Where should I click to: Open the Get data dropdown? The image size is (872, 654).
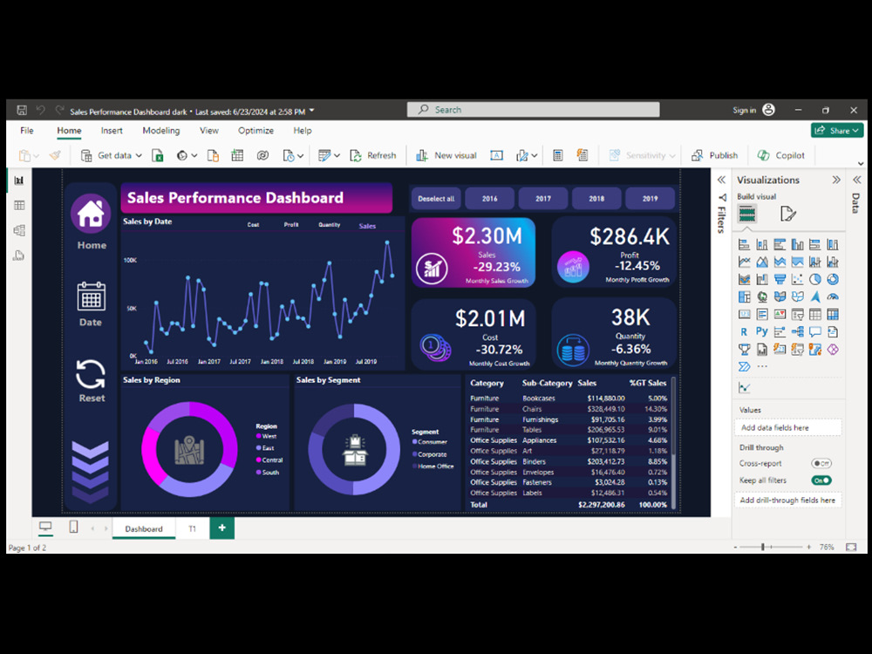[137, 154]
